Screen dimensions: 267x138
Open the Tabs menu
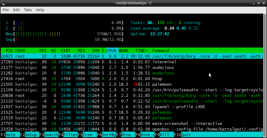tap(28, 10)
